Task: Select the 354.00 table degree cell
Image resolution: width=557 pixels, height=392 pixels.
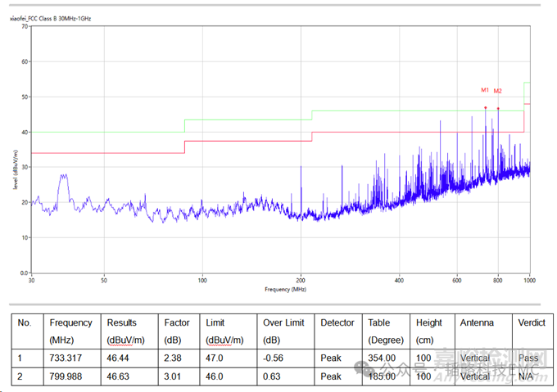Action: click(x=383, y=358)
